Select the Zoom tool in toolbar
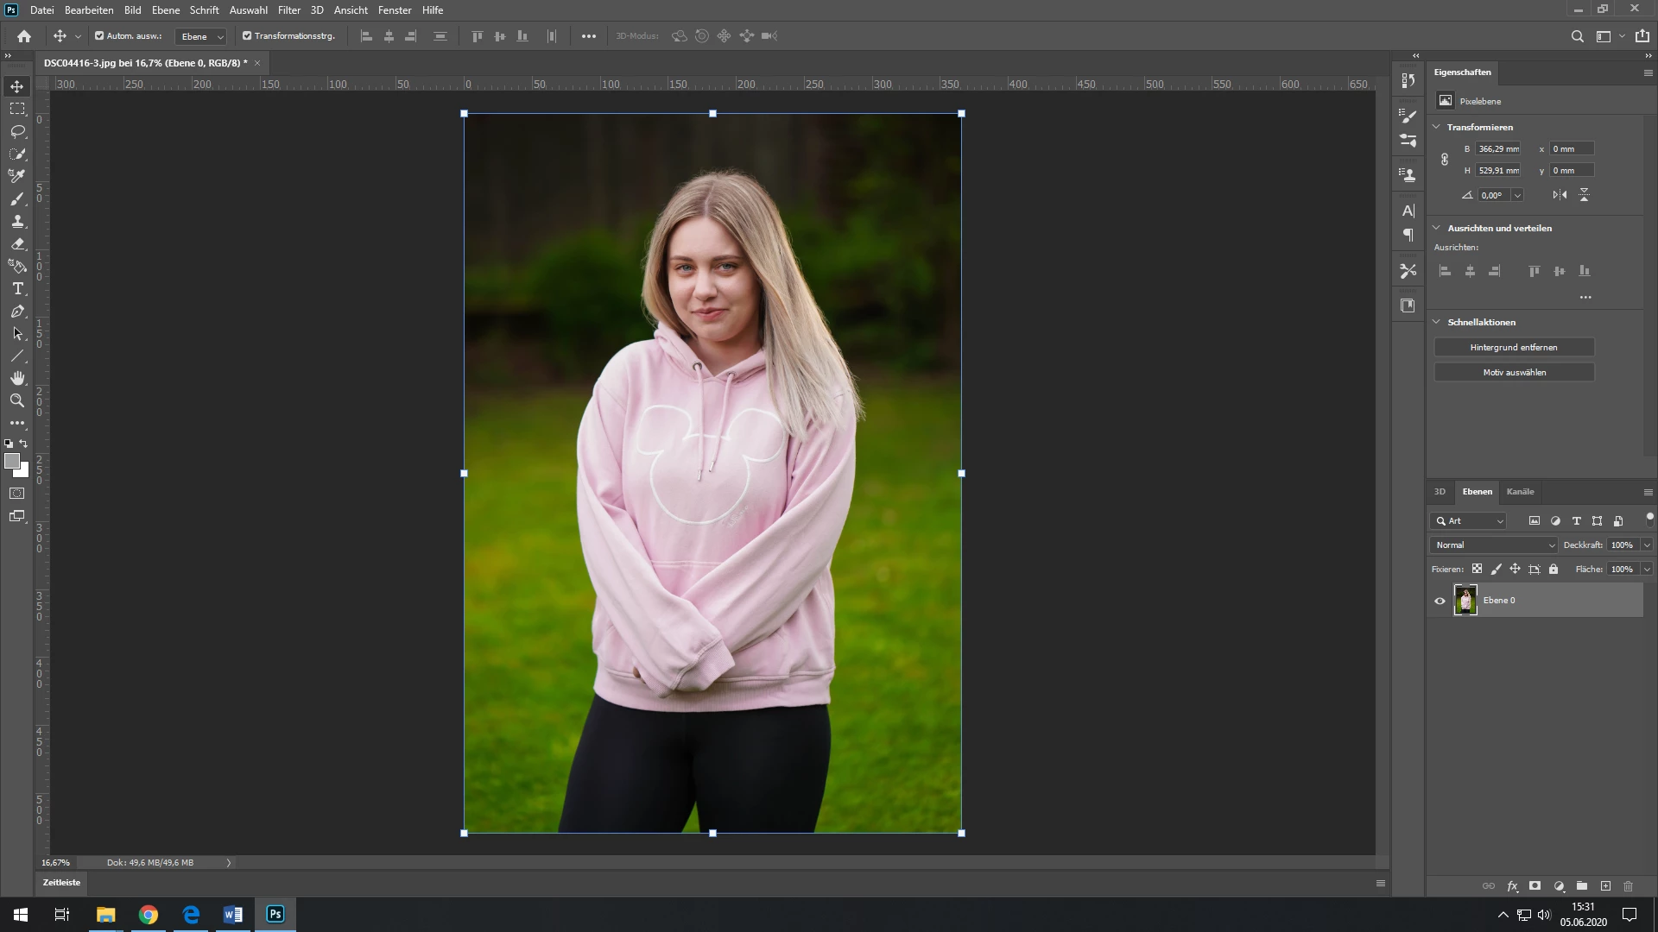Image resolution: width=1658 pixels, height=932 pixels. [x=17, y=400]
